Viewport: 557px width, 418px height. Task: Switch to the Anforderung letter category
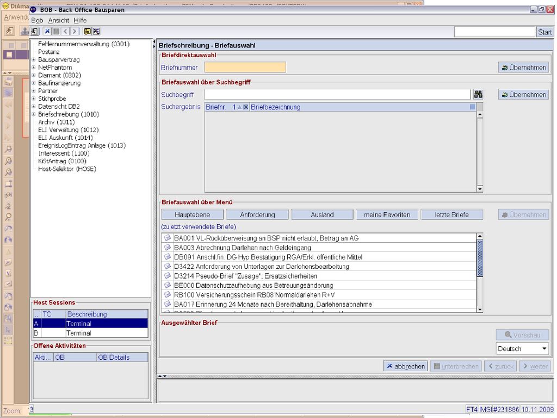[x=257, y=214]
